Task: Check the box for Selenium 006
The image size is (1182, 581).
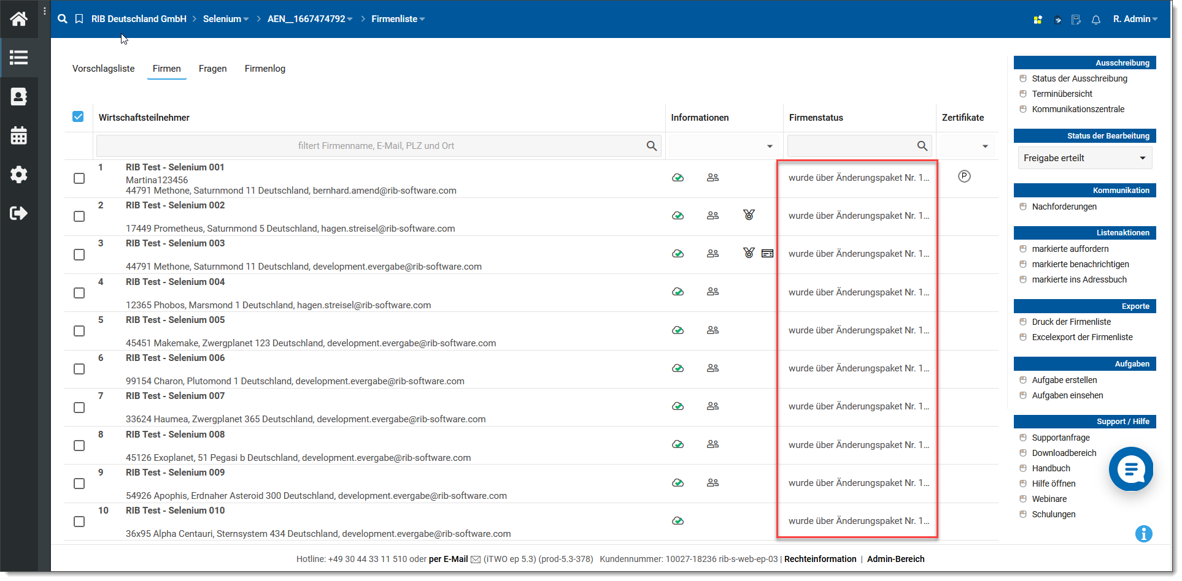Action: [x=79, y=369]
